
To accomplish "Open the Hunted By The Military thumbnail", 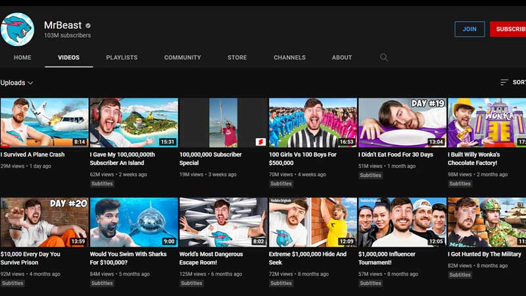I will 487,222.
